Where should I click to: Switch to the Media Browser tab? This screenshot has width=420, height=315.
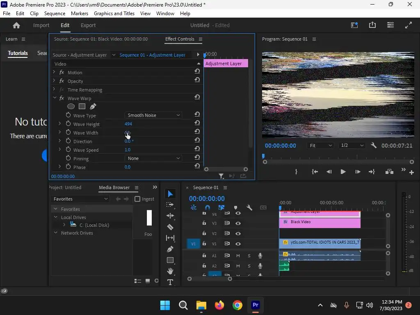pyautogui.click(x=114, y=187)
